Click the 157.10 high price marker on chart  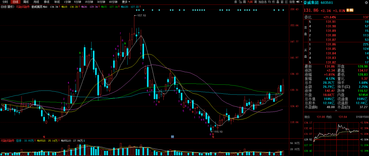pyautogui.click(x=141, y=15)
